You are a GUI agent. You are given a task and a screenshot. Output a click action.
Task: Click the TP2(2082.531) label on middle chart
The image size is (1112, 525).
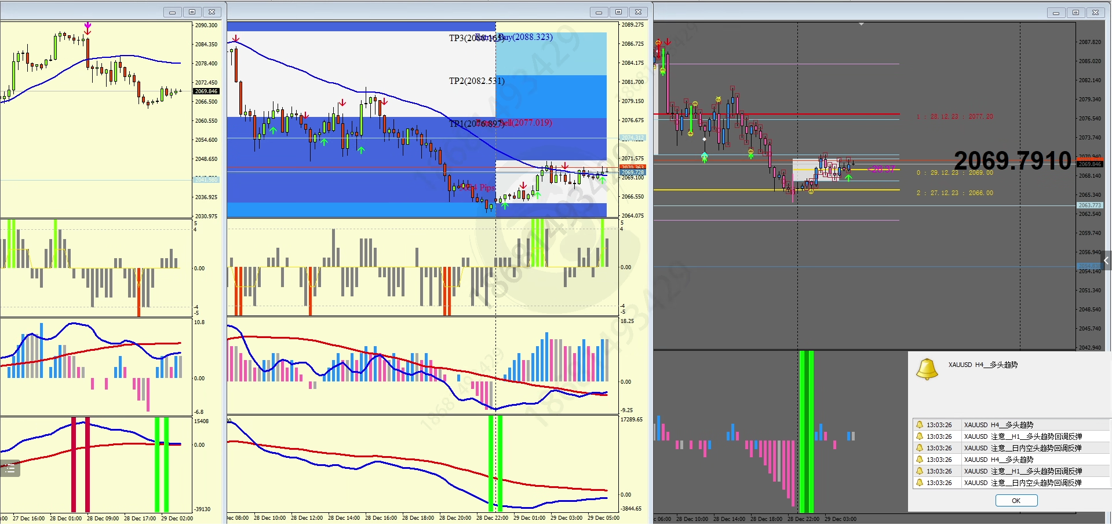(x=476, y=81)
